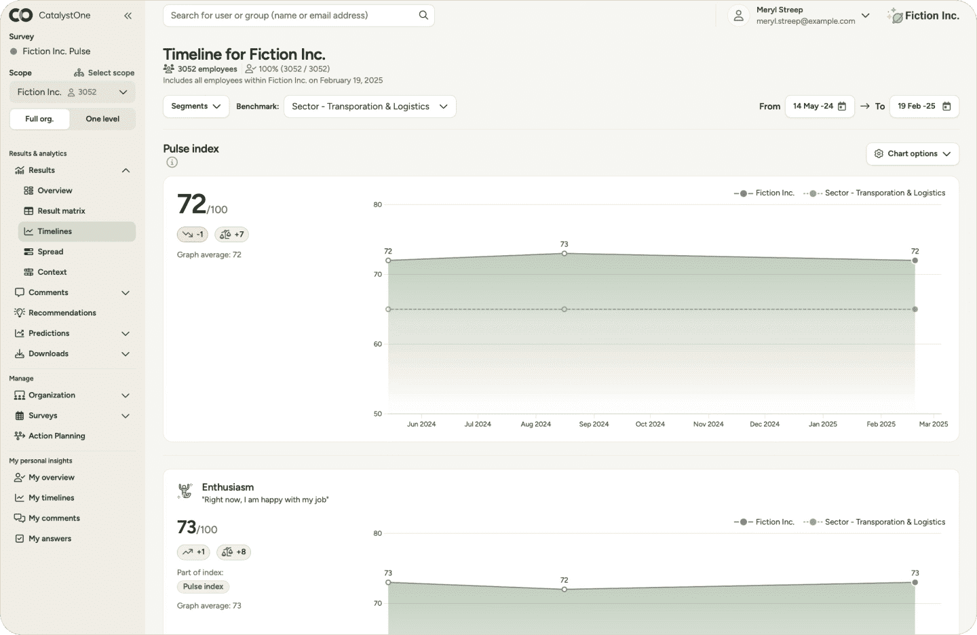This screenshot has width=977, height=635.
Task: Toggle Sector benchmark series in Pulse index legend
Action: point(874,193)
